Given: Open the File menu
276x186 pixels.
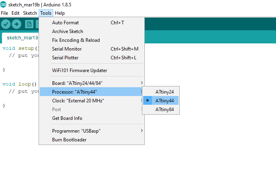Looking at the screenshot, I should pyautogui.click(x=4, y=13).
